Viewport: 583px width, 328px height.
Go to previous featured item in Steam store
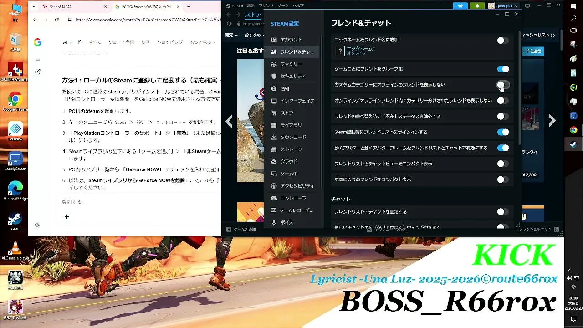[229, 121]
